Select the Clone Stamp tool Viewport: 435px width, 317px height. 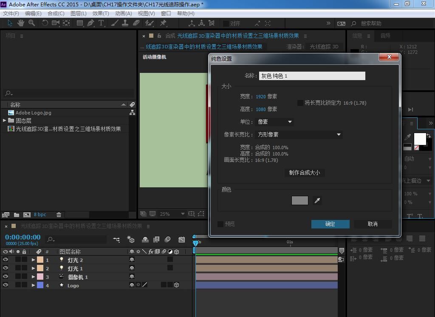click(125, 23)
